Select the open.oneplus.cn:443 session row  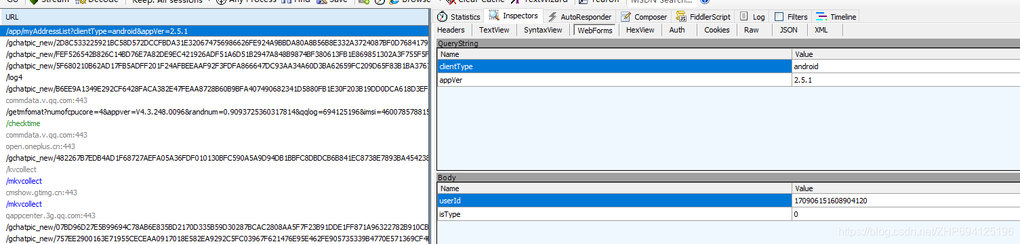pyautogui.click(x=215, y=146)
